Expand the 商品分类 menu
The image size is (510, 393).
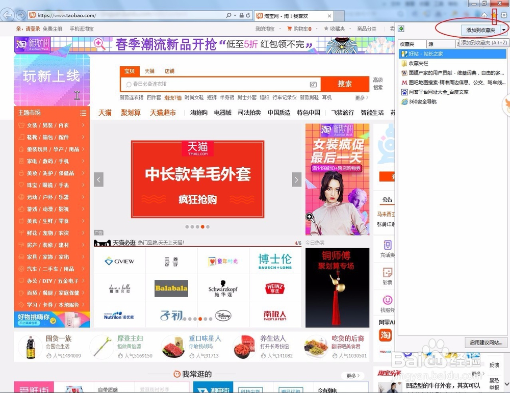[x=367, y=29]
